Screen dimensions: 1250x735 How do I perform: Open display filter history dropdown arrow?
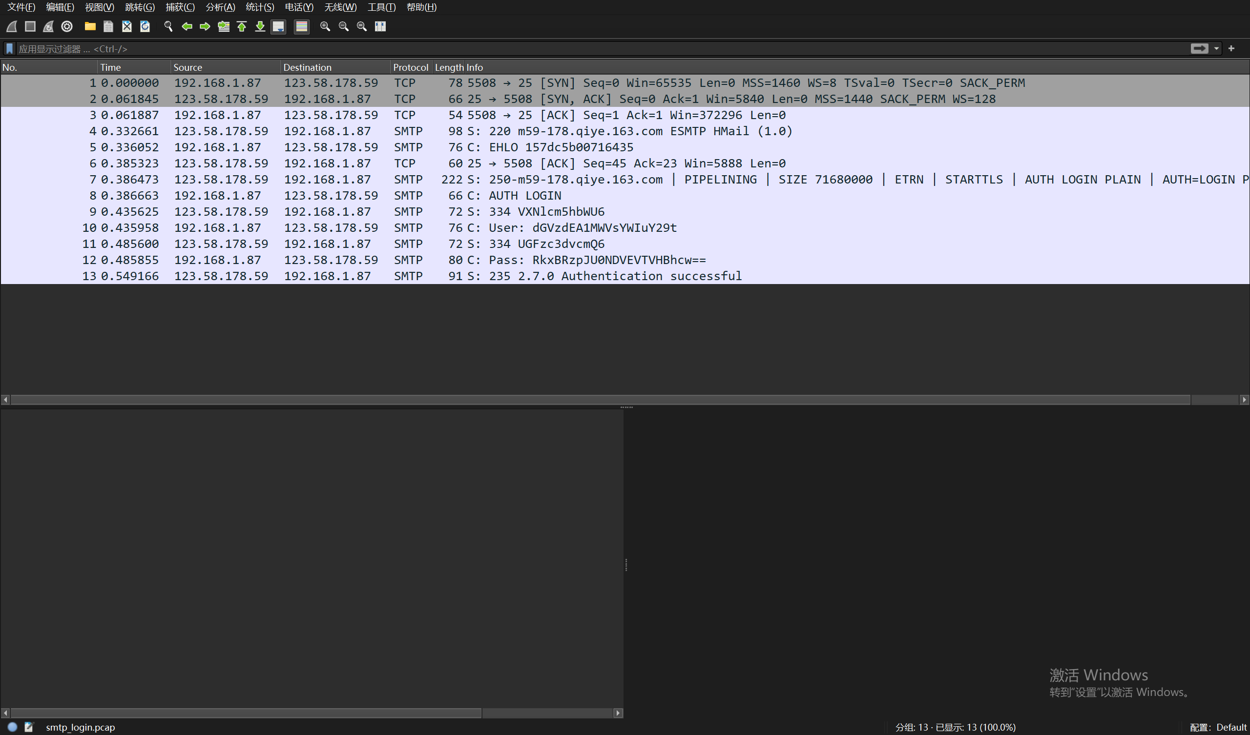(x=1216, y=49)
